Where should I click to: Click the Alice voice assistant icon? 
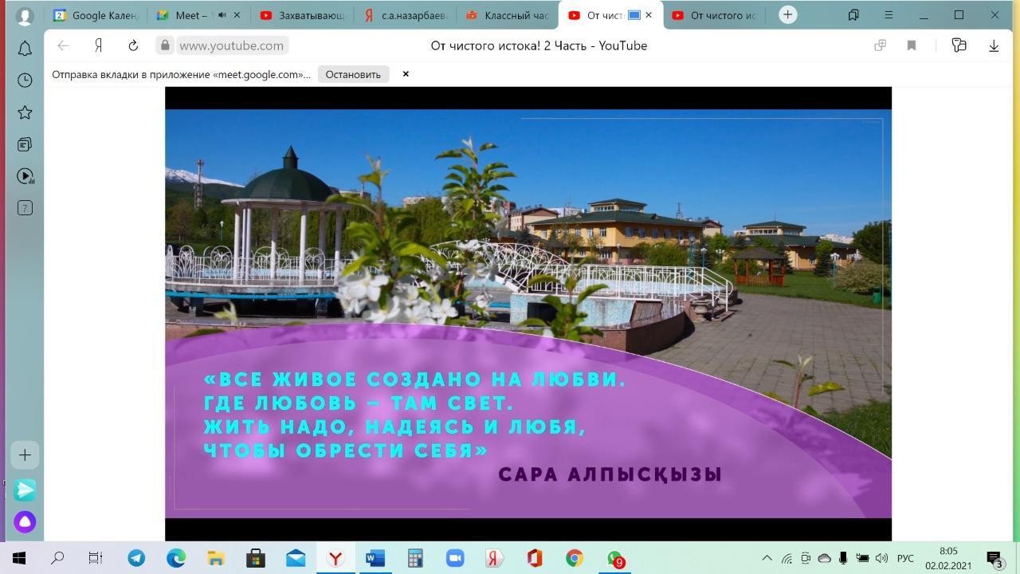click(x=25, y=522)
